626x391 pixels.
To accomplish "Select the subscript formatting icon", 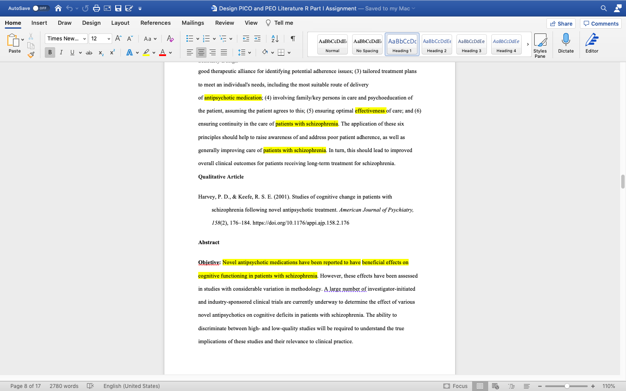I will [100, 52].
